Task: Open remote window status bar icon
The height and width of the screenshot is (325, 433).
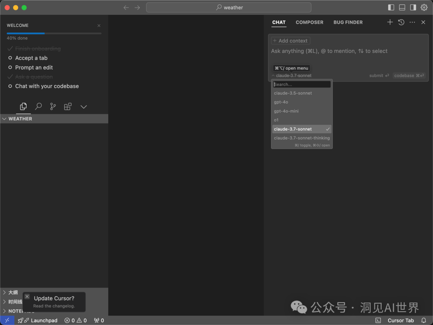Action: tap(7, 320)
